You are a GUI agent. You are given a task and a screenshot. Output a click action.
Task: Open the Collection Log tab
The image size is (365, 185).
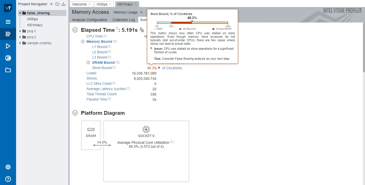(124, 20)
